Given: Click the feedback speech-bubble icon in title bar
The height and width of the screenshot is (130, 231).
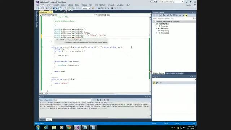Looking at the screenshot, I should point(151,1).
